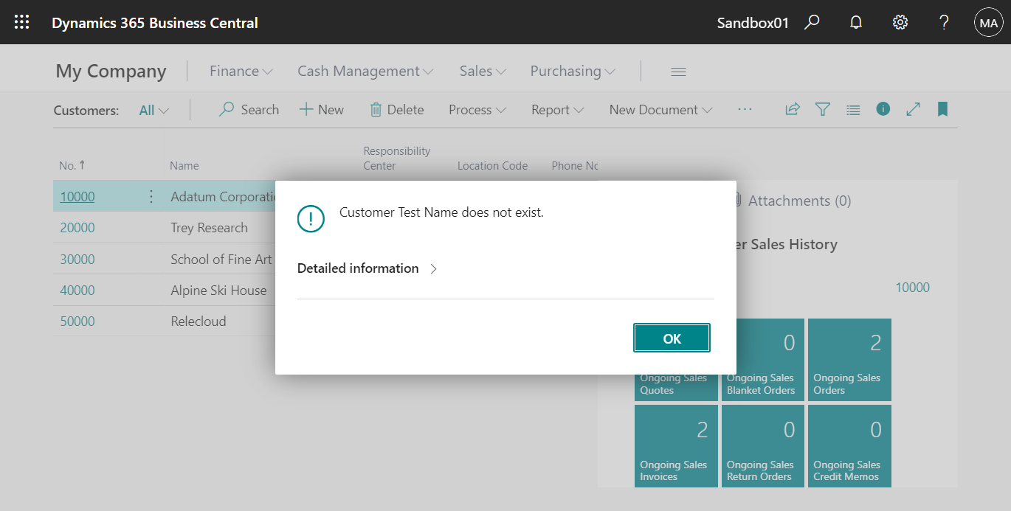Open the app launcher waffle menu
Viewport: 1011px width, 511px height.
21,22
